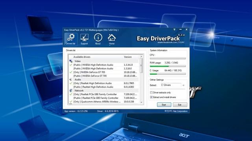Image resolution: width=252 pixels, height=141 pixels.
Task: Close the Easy DriverPack window
Action: pos(186,30)
